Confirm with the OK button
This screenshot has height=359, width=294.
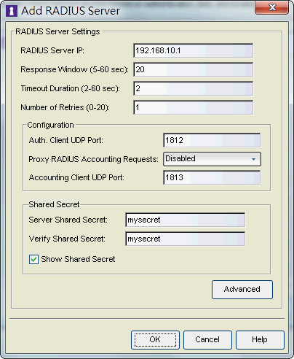click(155, 340)
